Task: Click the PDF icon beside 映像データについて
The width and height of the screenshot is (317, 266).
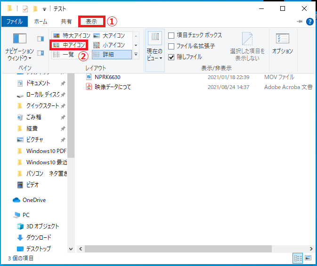Action: pyautogui.click(x=89, y=87)
